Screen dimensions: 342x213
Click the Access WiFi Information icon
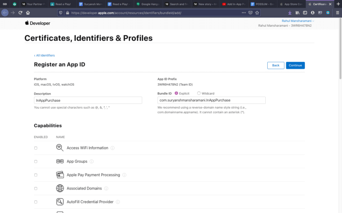click(x=60, y=148)
